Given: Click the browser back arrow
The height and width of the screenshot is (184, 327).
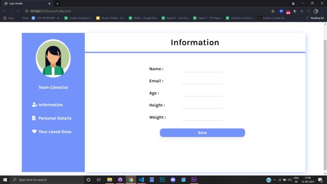Looking at the screenshot, I should [x=5, y=11].
